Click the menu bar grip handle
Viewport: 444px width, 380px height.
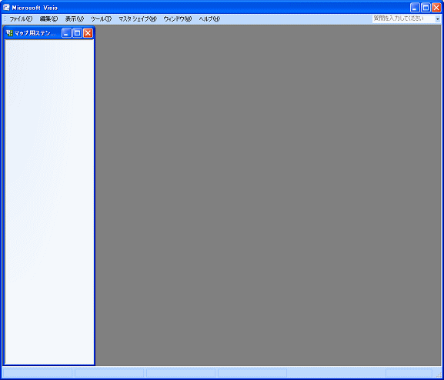point(5,19)
